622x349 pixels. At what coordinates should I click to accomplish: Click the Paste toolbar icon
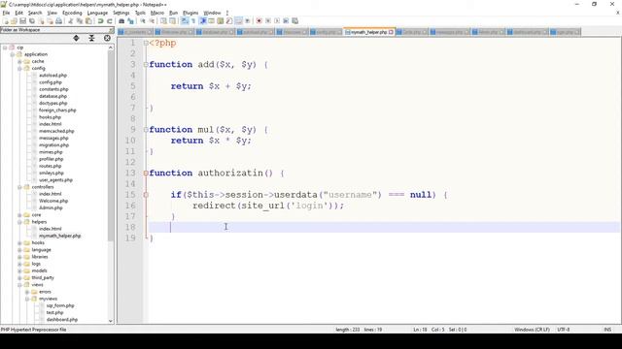click(88, 21)
